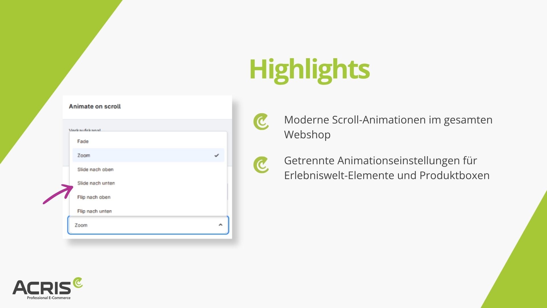
Task: Click the bullet icon beside "Moderne Scroll-Animationen"
Action: tap(261, 122)
